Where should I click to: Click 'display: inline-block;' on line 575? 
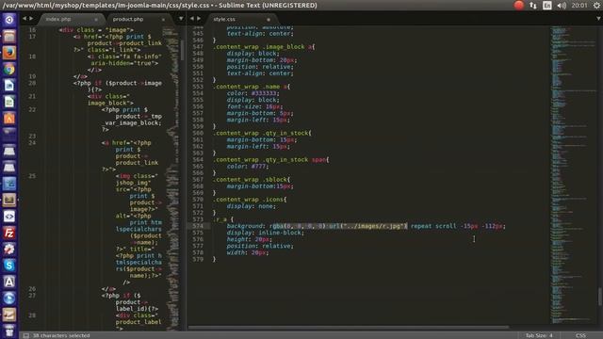click(266, 233)
